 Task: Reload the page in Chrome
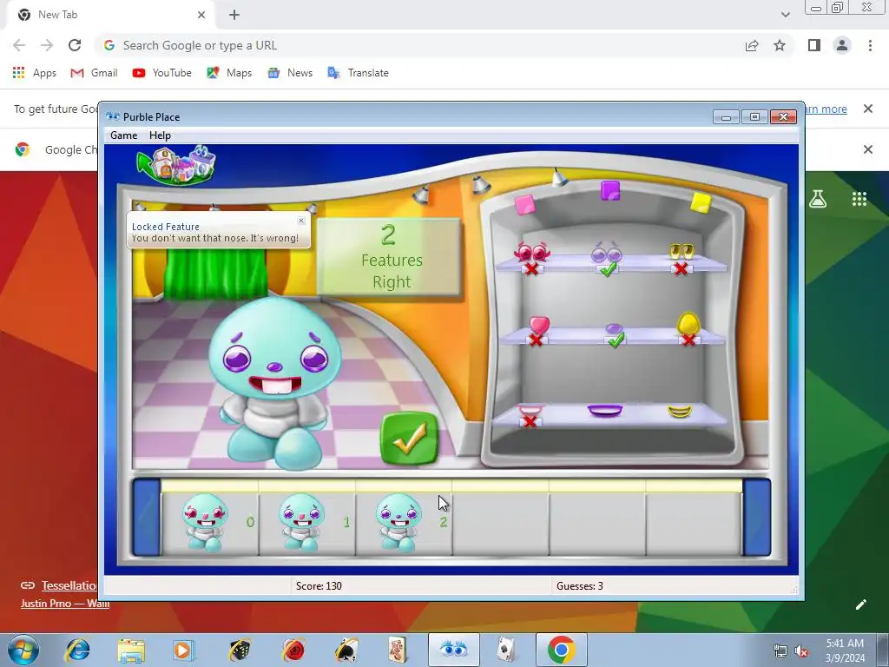pyautogui.click(x=75, y=45)
